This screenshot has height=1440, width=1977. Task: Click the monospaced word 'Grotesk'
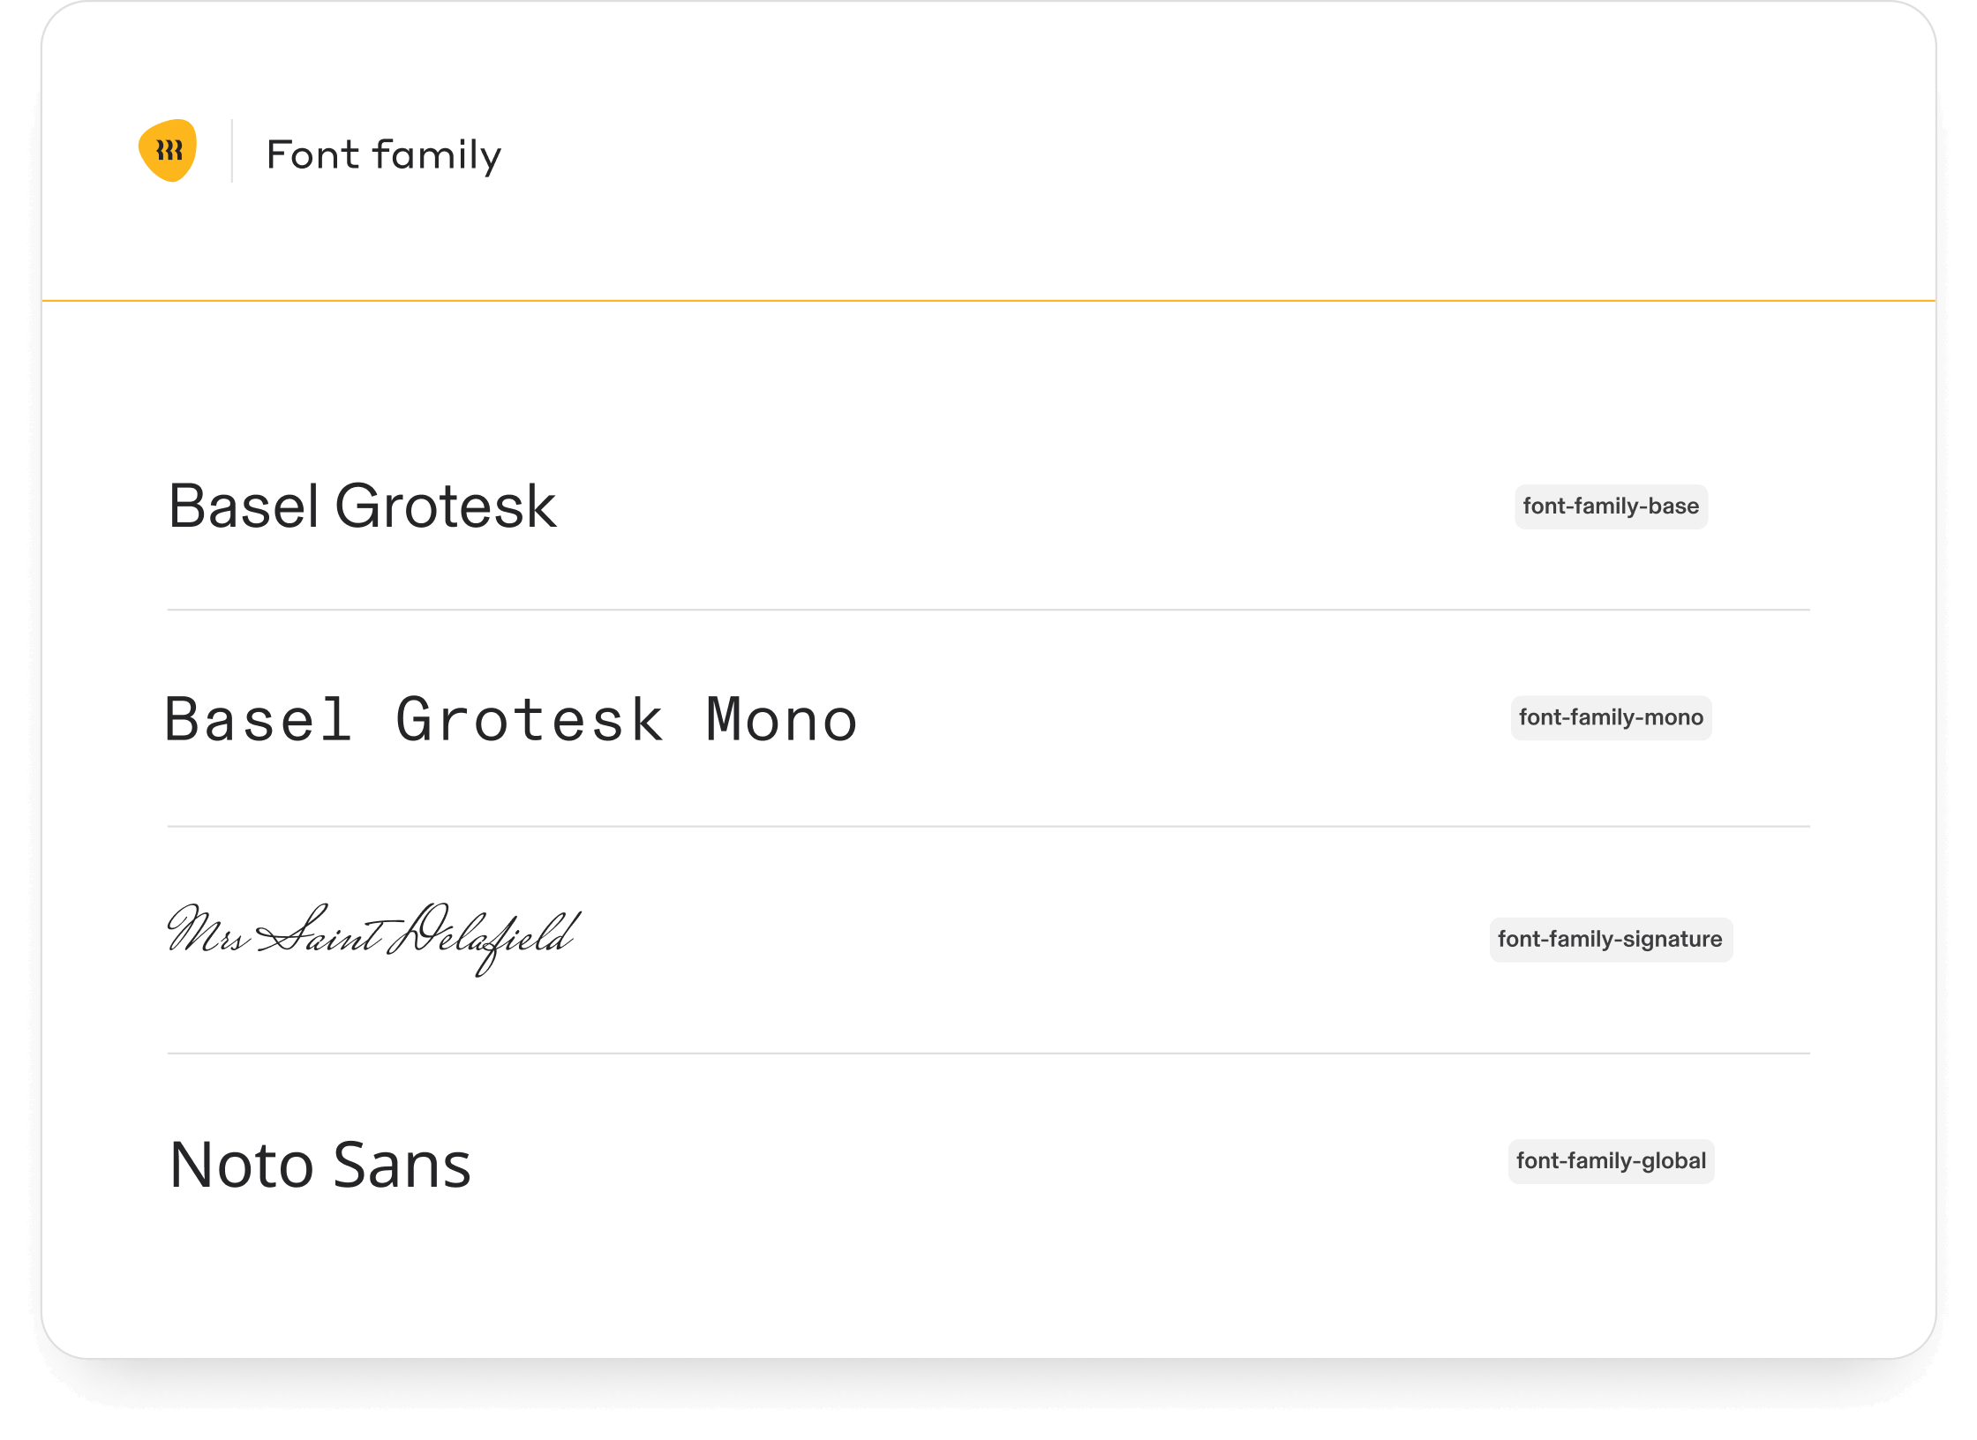530,720
